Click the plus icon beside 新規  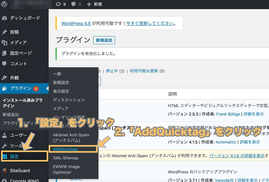89,4
